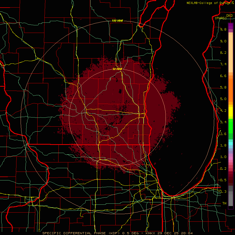235x235 pixels.
Task: Click the 5.8 legend value
Action: click(223, 87)
